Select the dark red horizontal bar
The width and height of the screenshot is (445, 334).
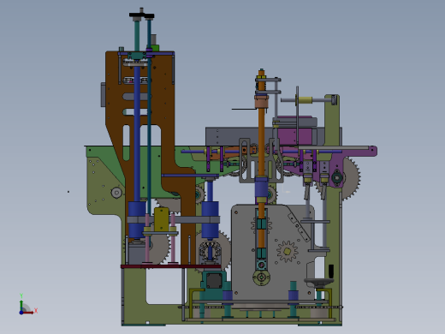pos(170,266)
